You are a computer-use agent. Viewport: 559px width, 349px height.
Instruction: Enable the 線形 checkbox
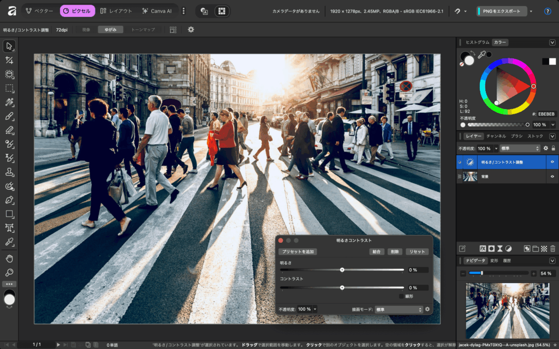point(402,296)
